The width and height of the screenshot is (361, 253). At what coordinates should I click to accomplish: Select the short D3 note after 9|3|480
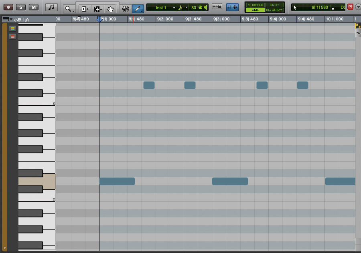click(262, 85)
